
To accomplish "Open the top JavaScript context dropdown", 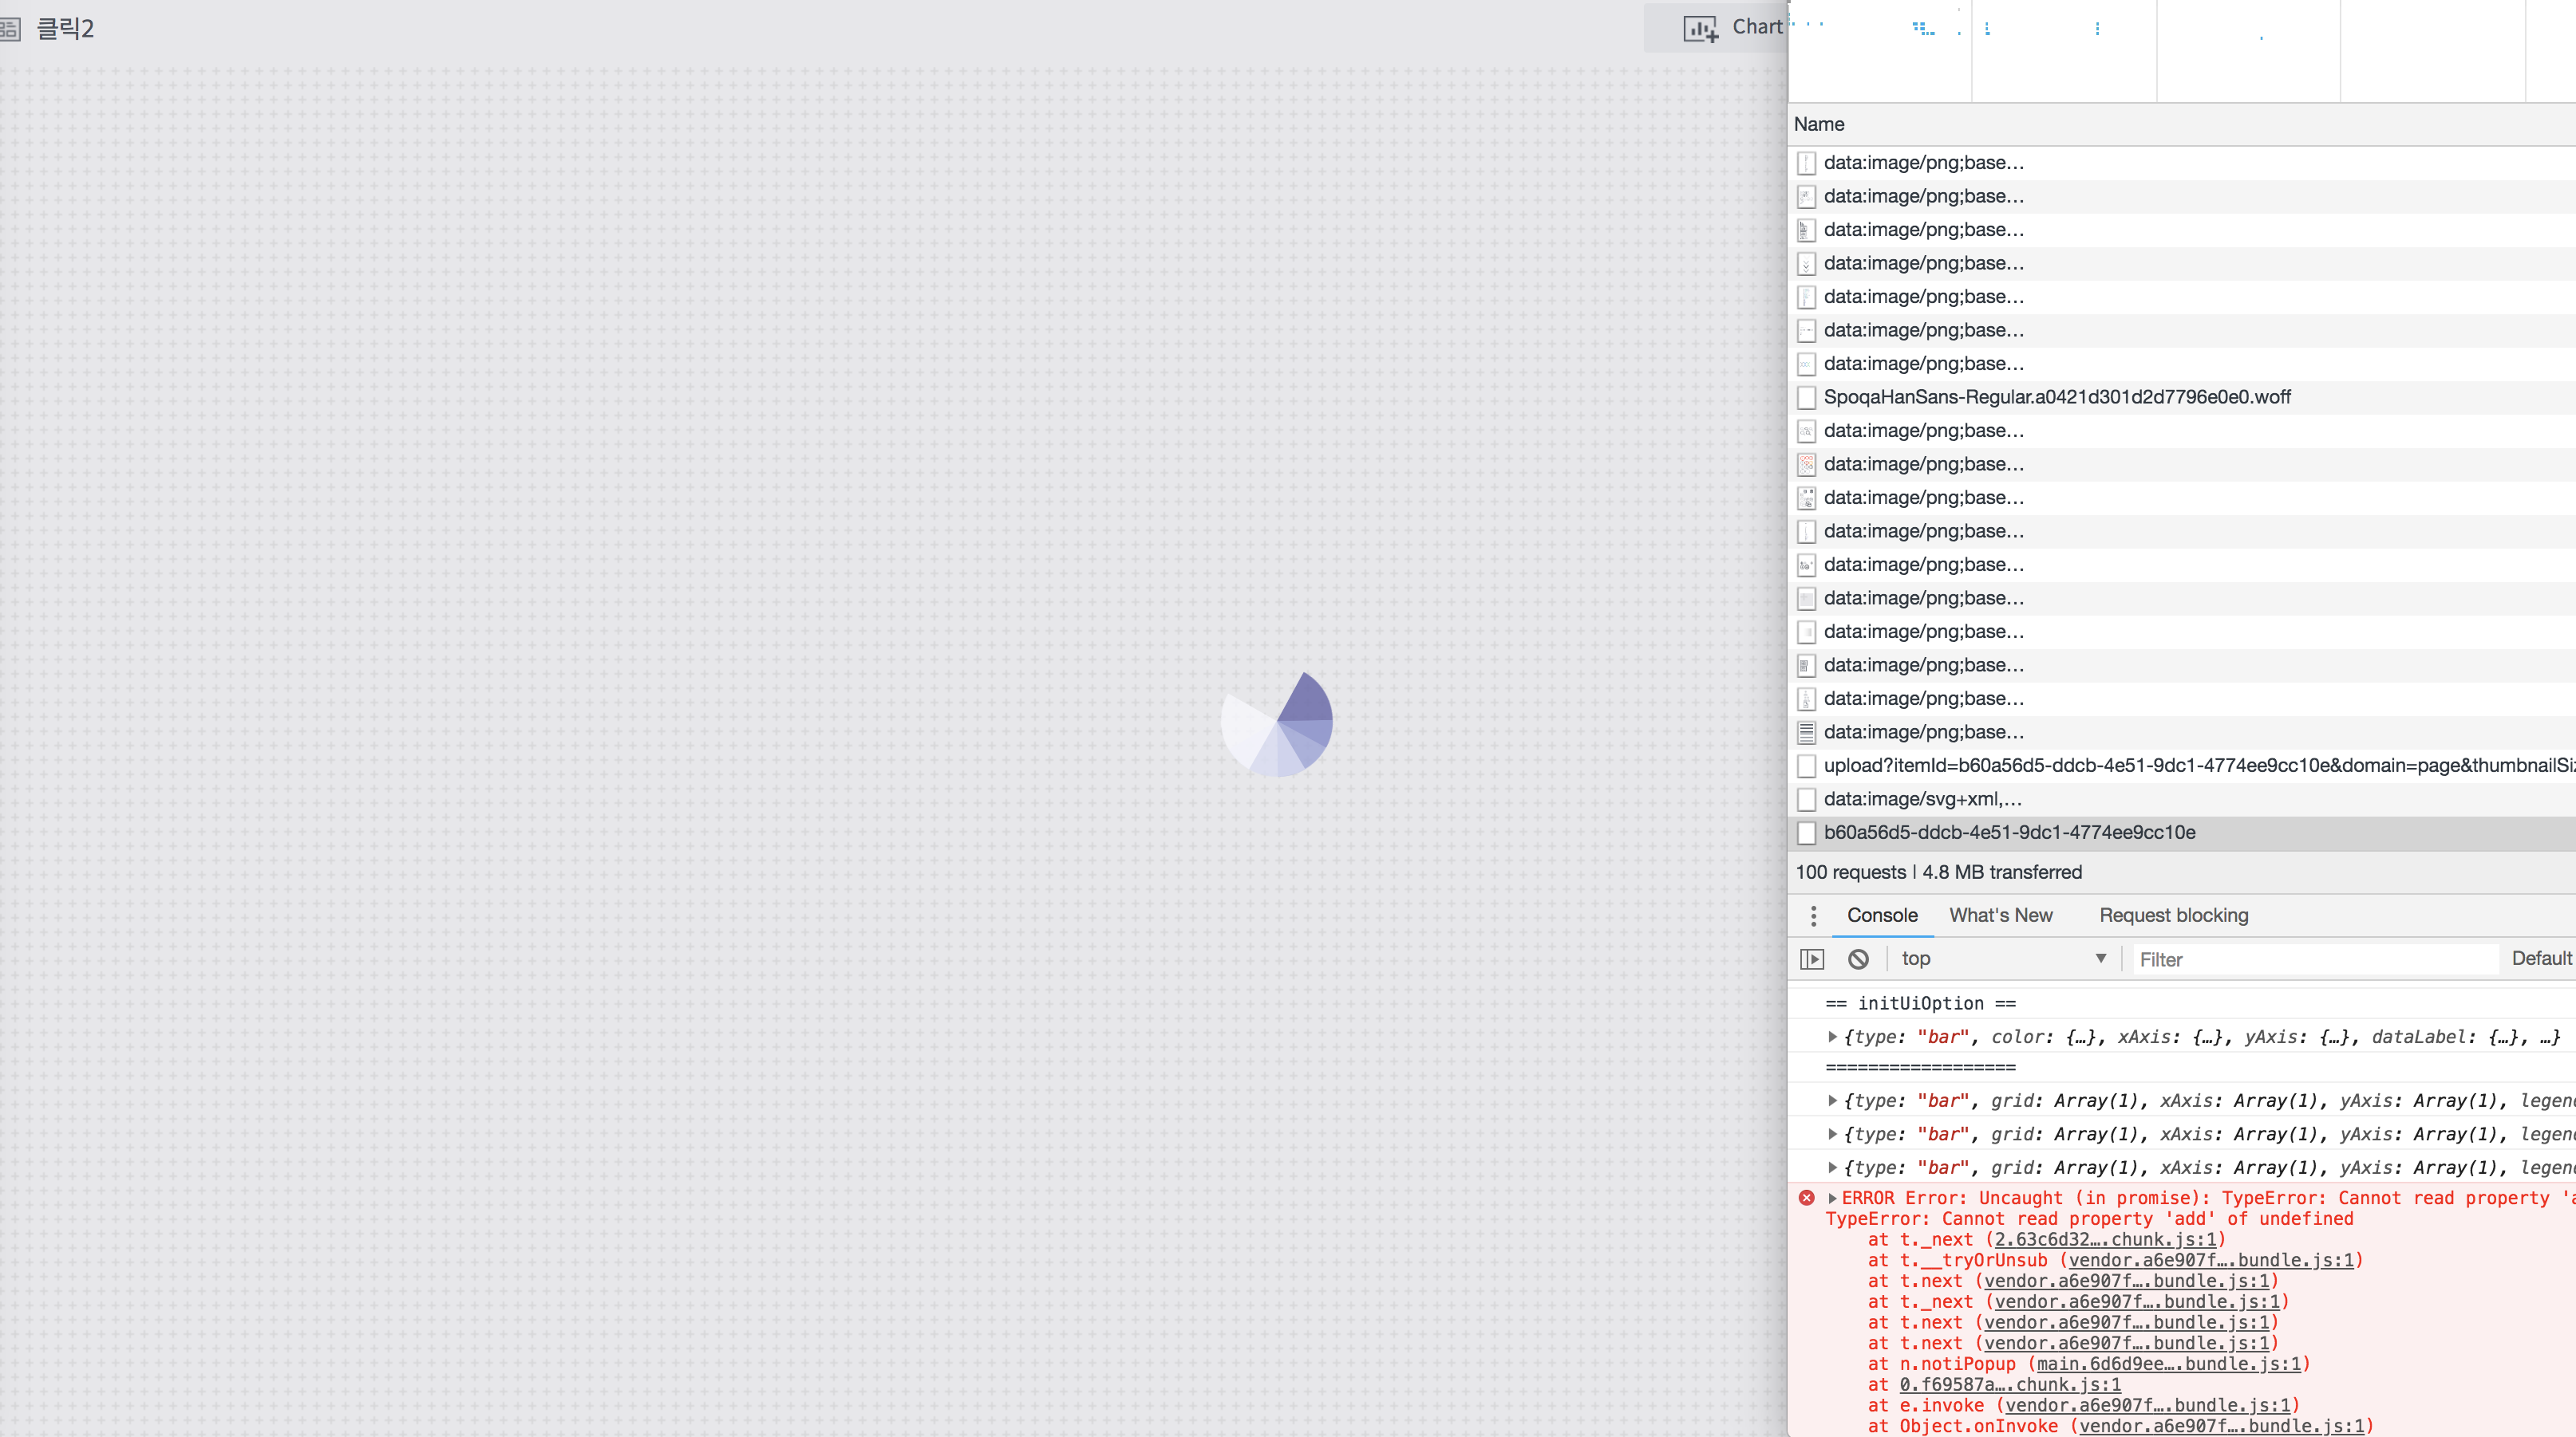I will (2003, 959).
